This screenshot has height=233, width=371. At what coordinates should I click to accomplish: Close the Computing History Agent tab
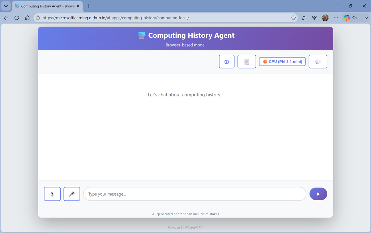point(78,6)
